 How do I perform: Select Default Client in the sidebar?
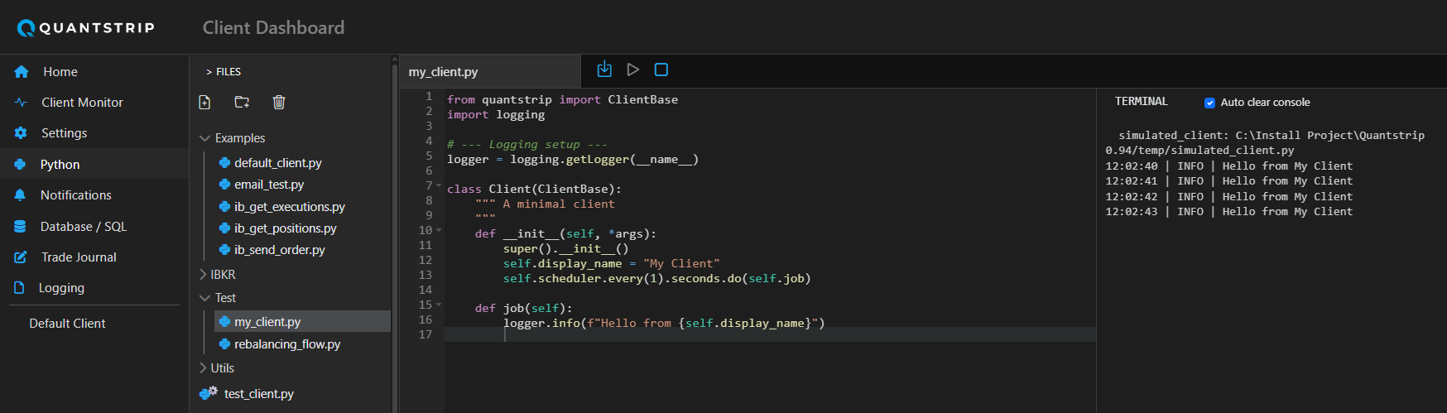[67, 324]
